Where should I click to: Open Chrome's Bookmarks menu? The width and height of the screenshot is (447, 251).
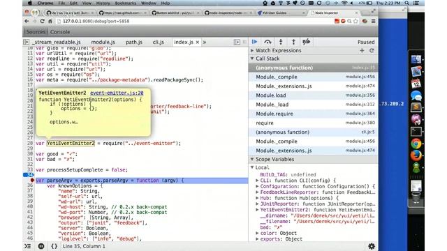(x=126, y=3)
